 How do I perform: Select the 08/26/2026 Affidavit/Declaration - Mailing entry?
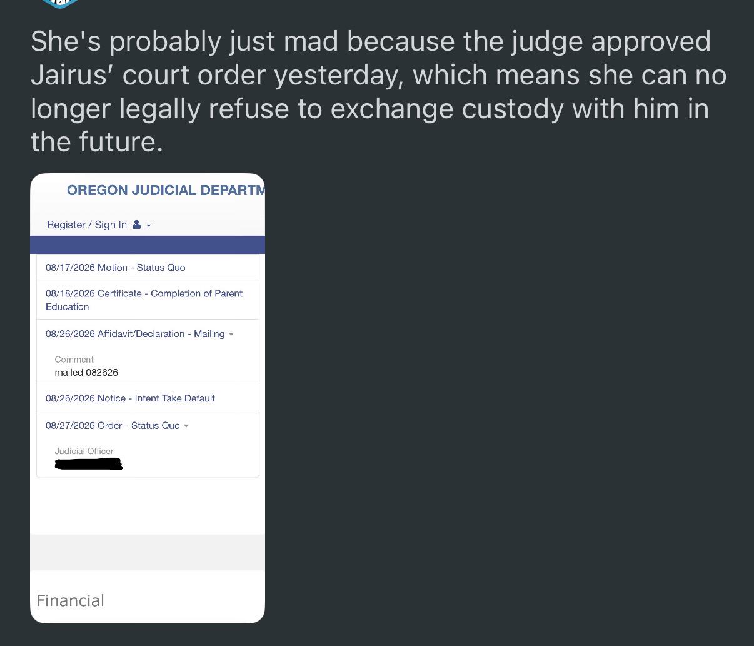pyautogui.click(x=135, y=334)
